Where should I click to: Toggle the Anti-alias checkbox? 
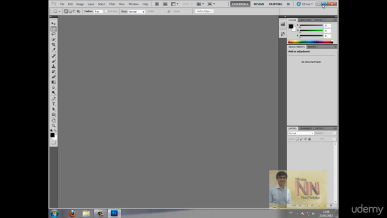pos(106,12)
